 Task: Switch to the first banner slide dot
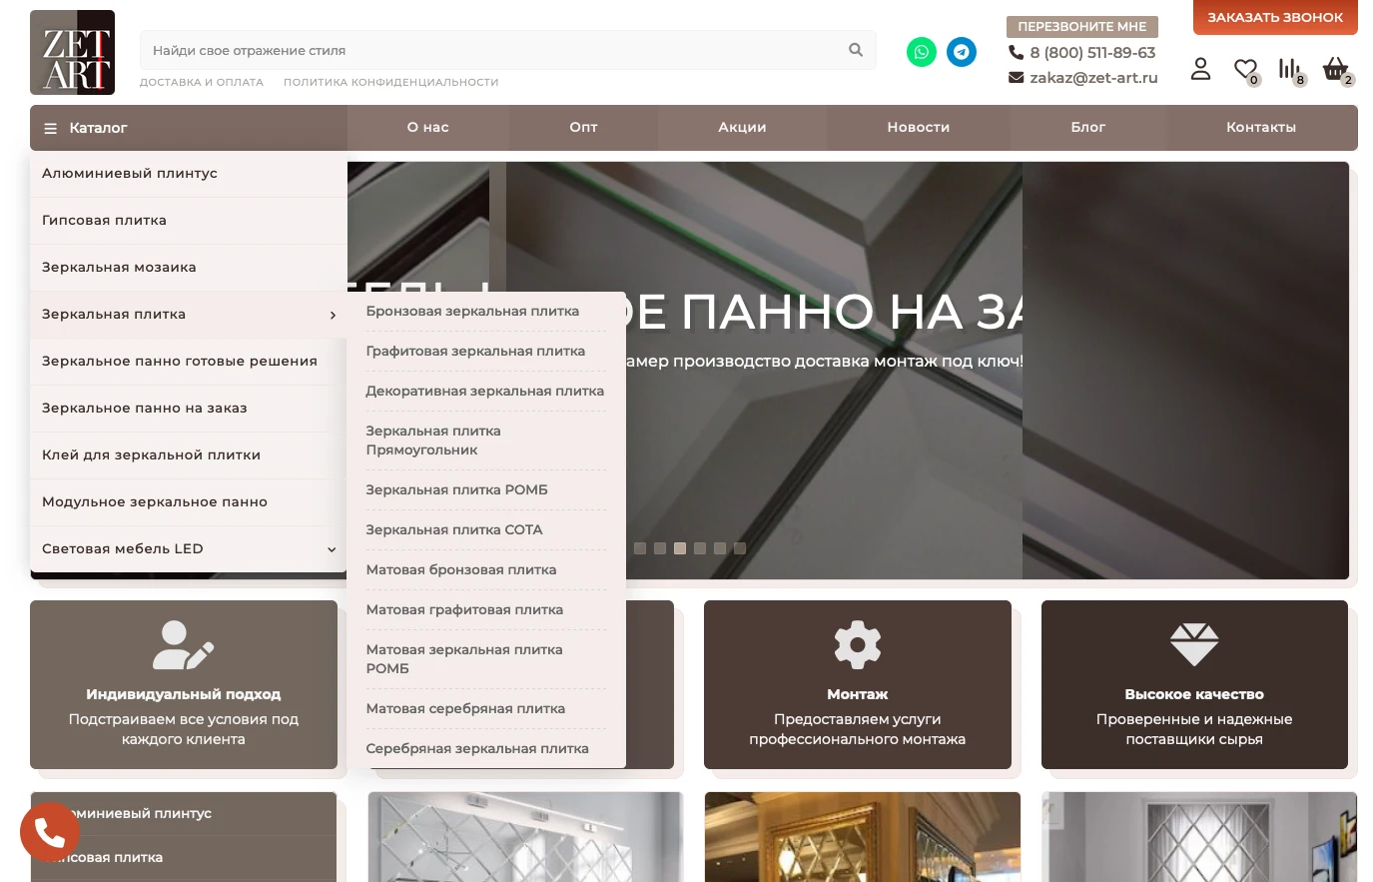pyautogui.click(x=640, y=548)
